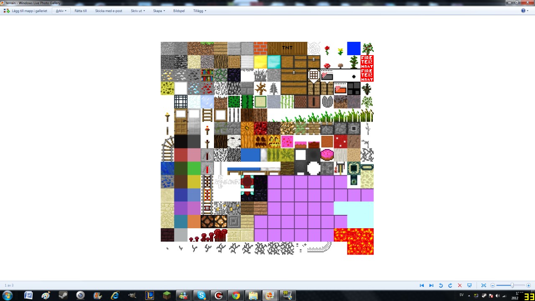
Task: Open the Arkiv dropdown menu
Action: (x=60, y=11)
